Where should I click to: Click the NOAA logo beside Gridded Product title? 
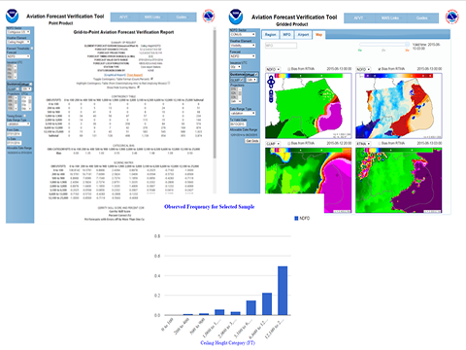(x=236, y=17)
